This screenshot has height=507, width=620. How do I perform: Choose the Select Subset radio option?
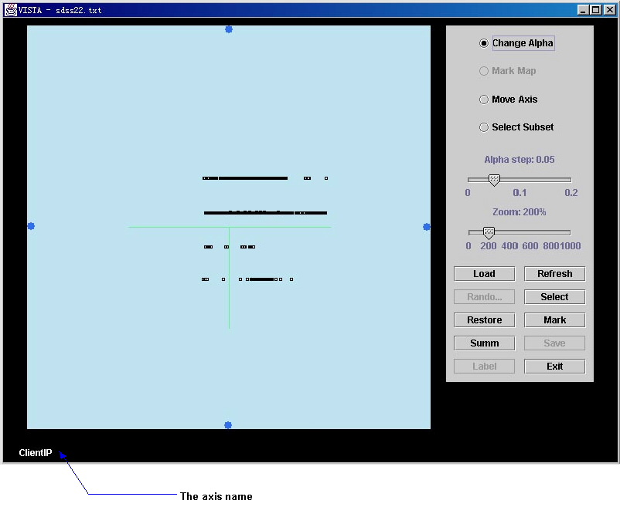pos(484,127)
